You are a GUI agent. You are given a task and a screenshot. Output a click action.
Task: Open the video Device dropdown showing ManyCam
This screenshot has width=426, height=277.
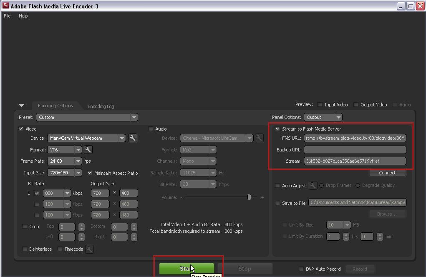coord(87,138)
